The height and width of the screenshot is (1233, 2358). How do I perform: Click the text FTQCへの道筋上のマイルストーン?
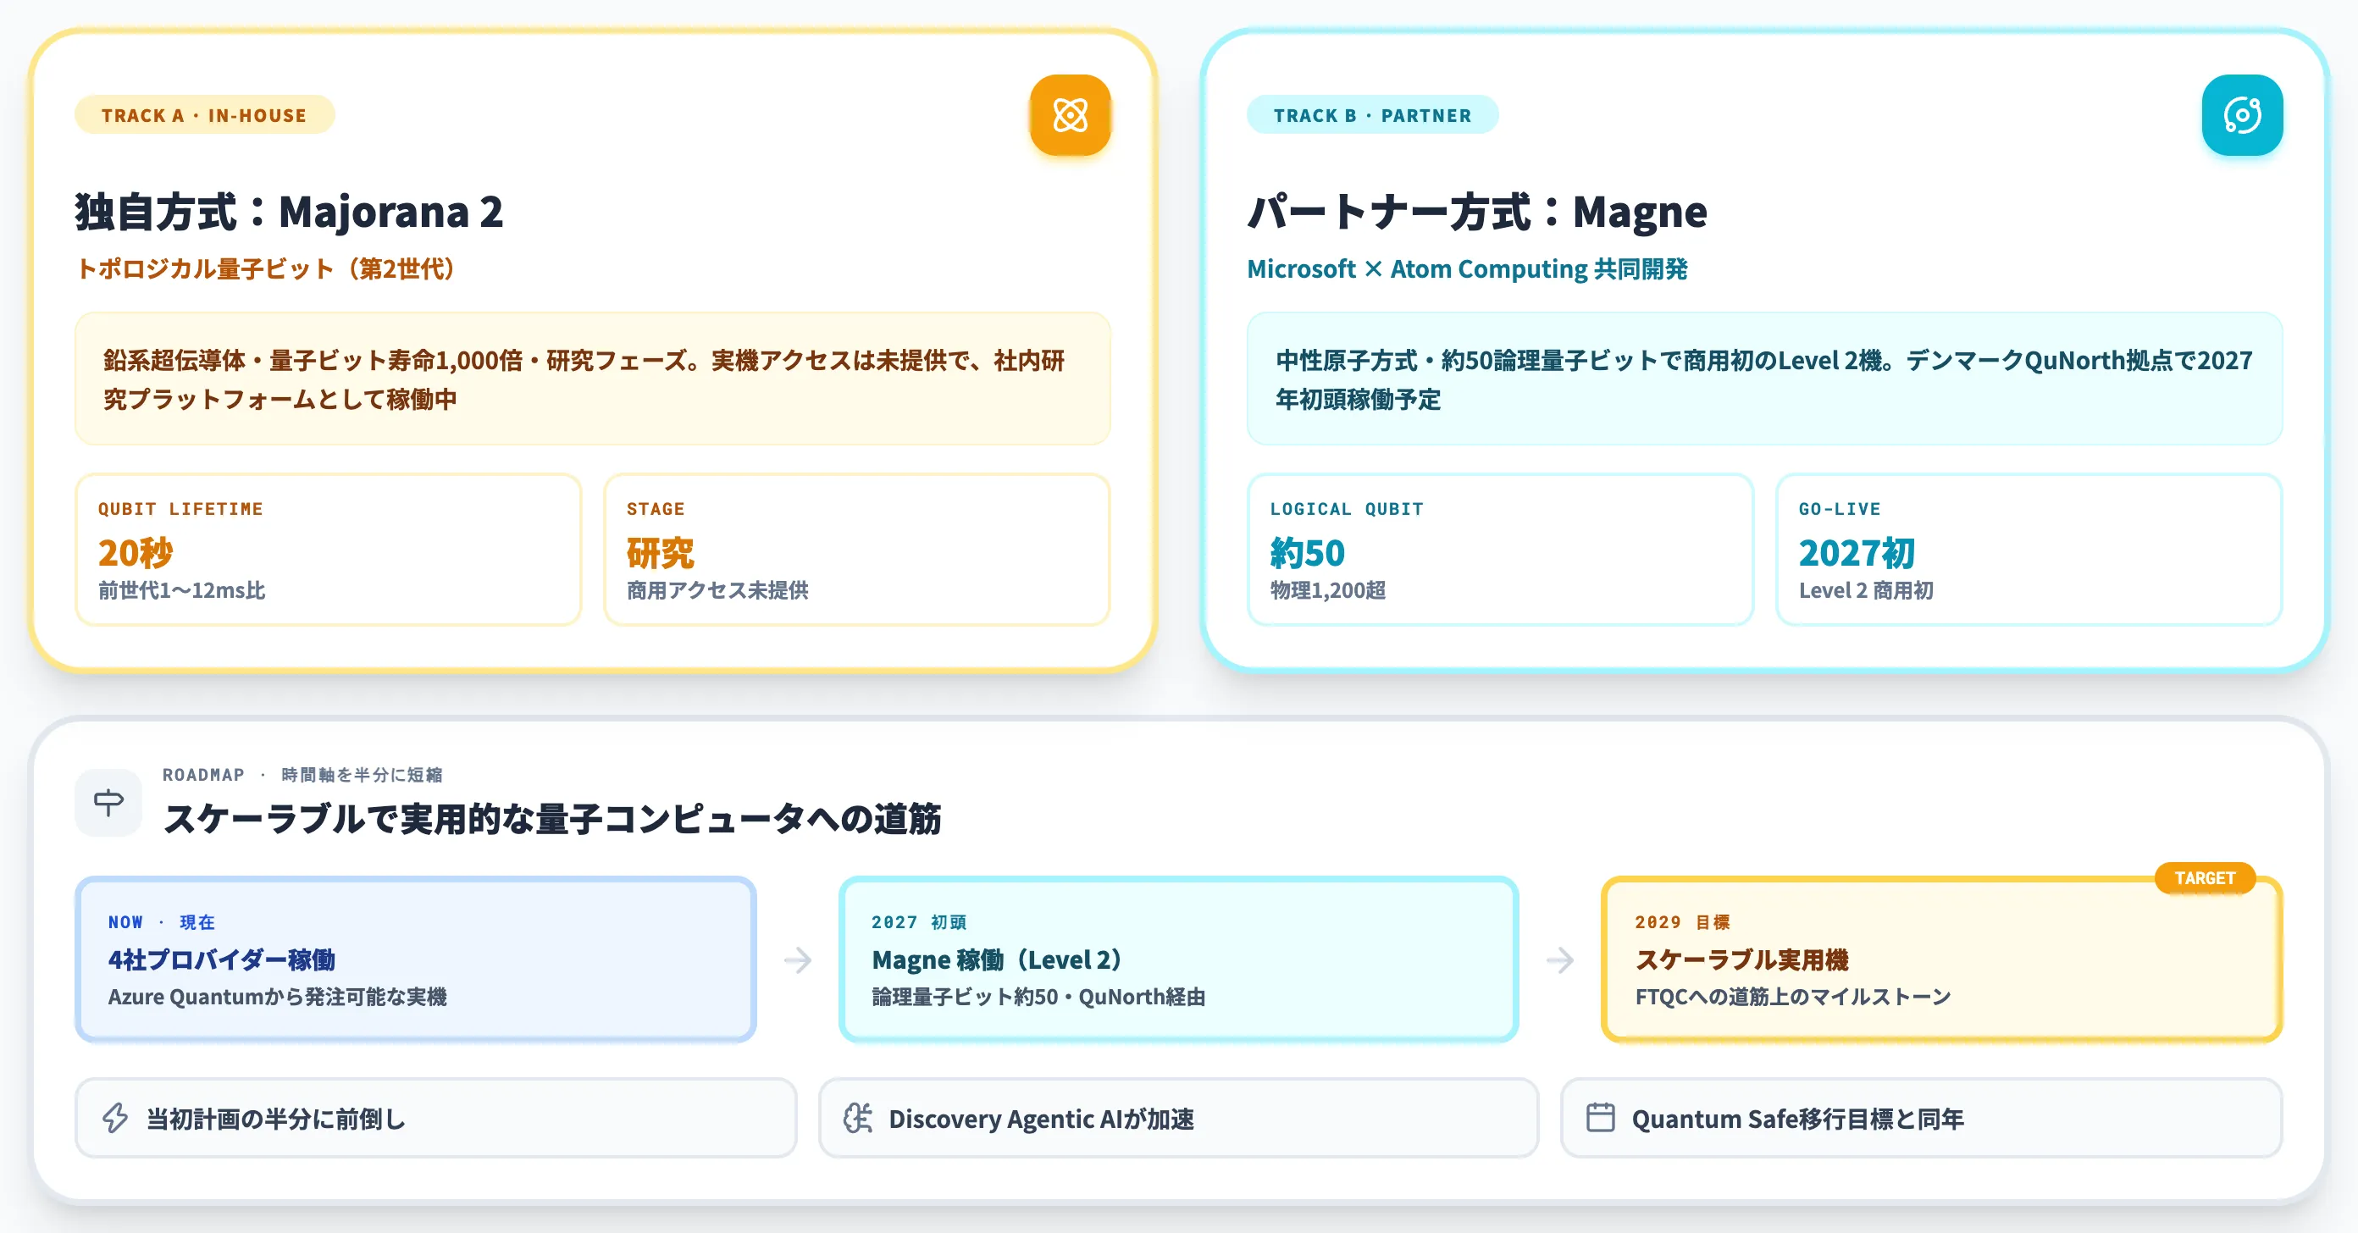tap(1792, 997)
